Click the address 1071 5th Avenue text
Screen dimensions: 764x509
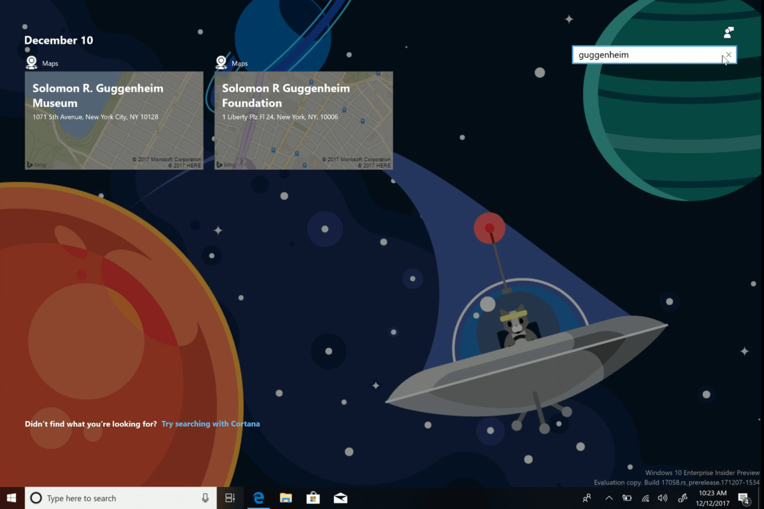[95, 117]
